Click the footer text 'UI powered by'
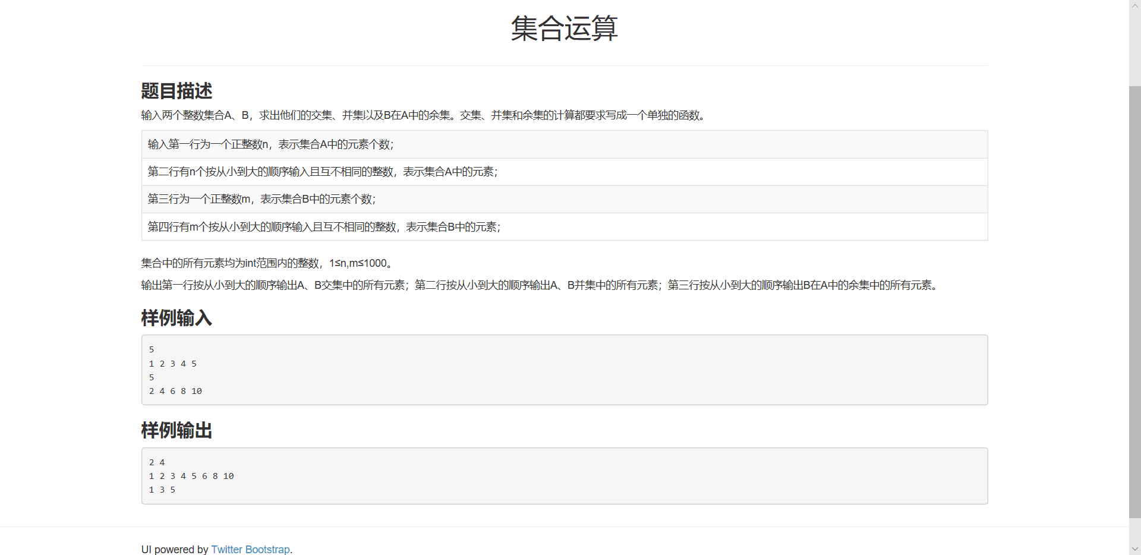 pyautogui.click(x=175, y=549)
